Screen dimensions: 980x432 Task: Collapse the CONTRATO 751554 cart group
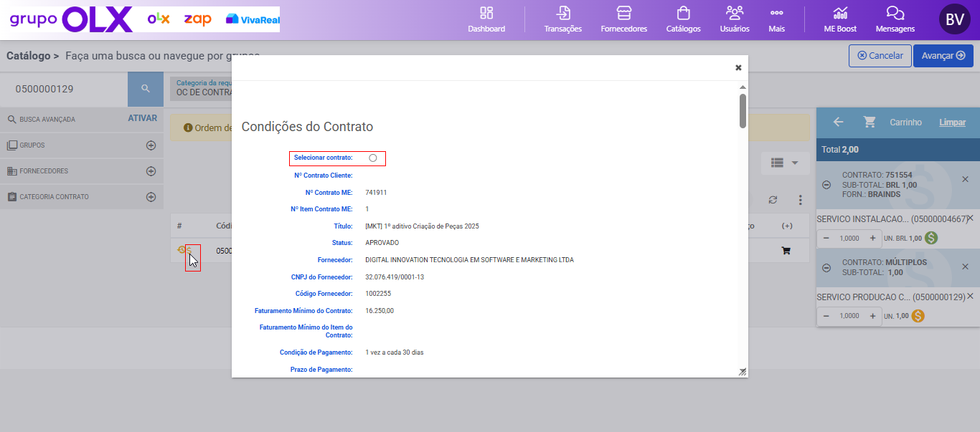point(826,185)
